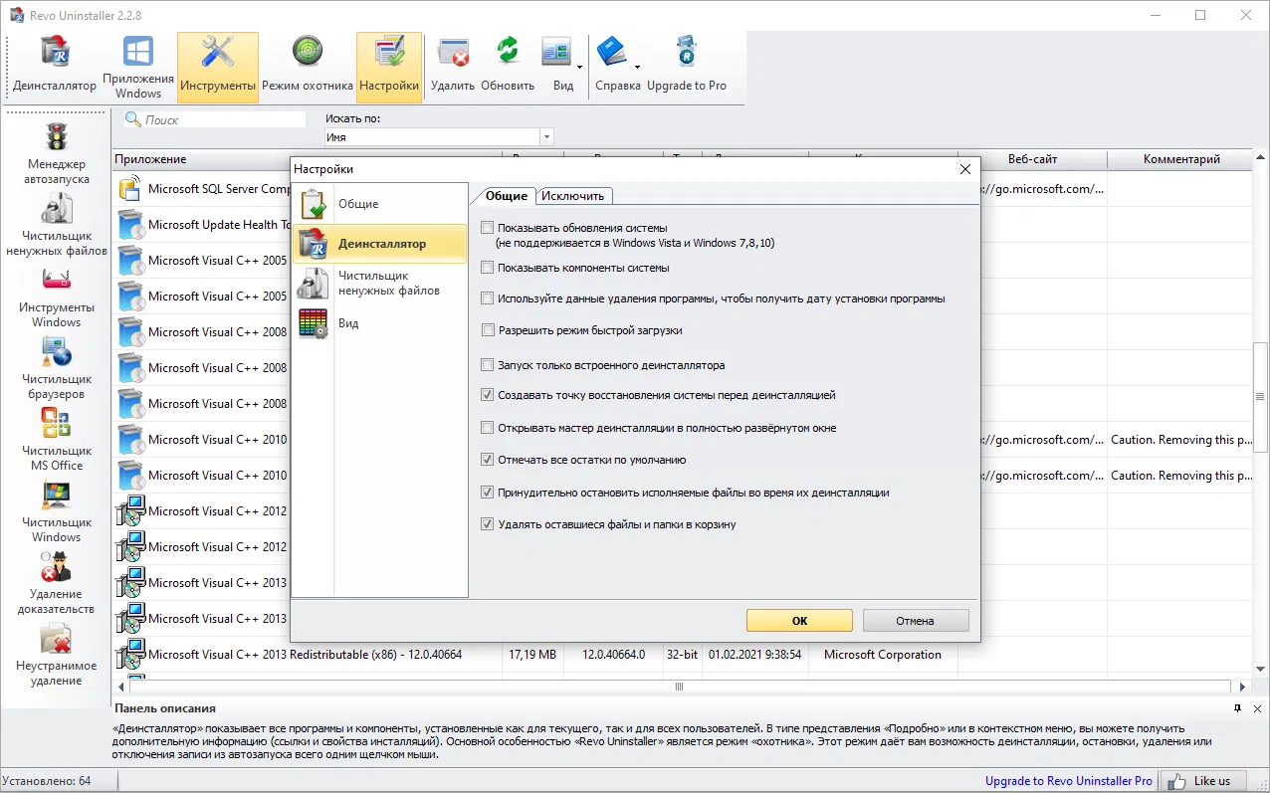Click the Установлено: 64 status bar entry
The image size is (1270, 793).
coord(48,781)
